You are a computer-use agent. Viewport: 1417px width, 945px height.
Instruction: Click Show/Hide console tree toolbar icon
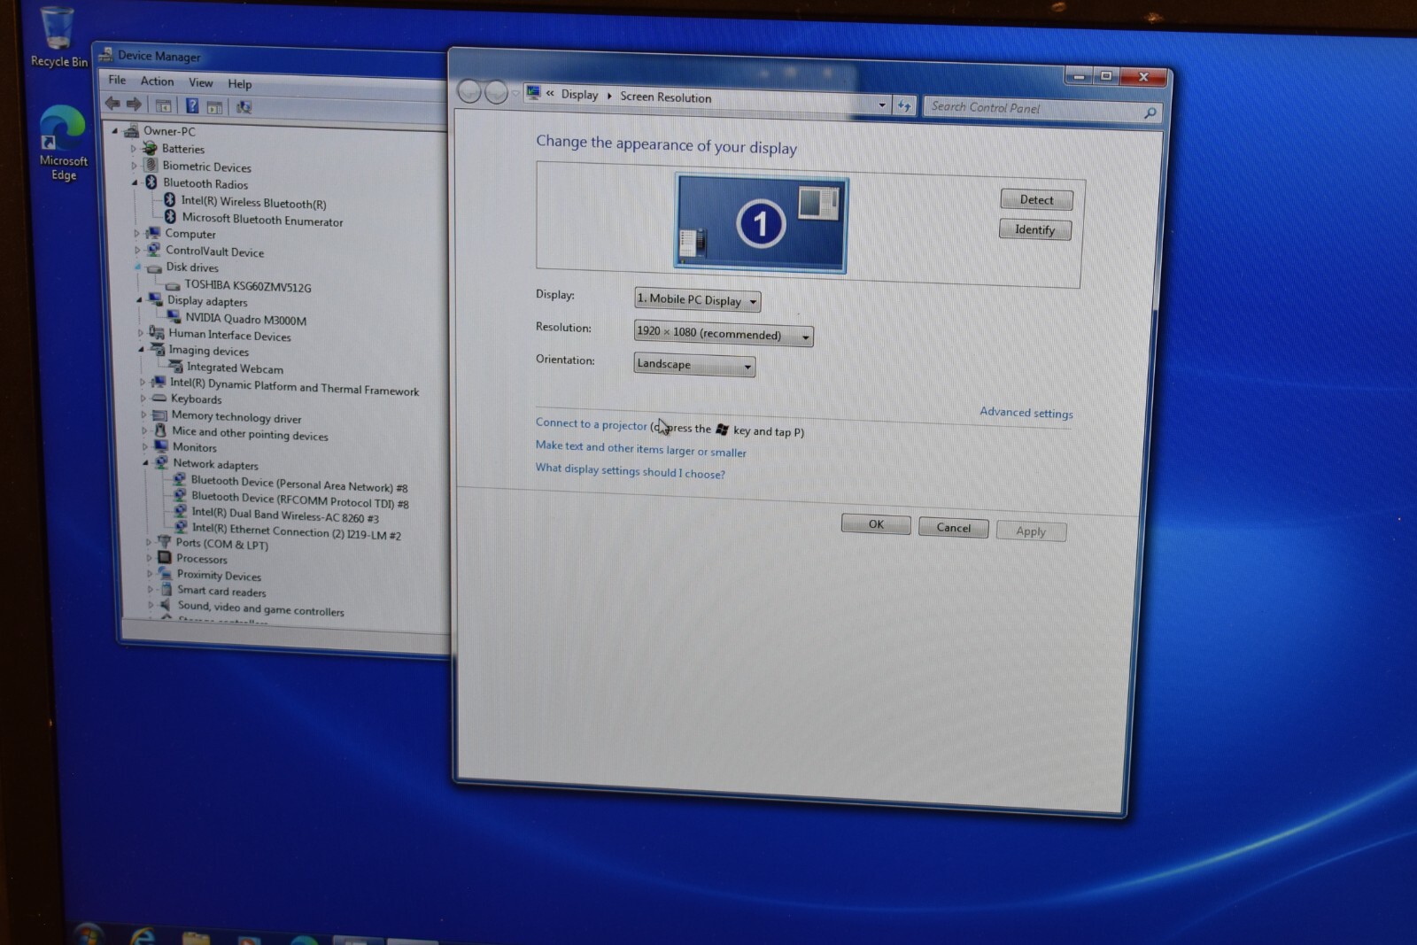coord(164,105)
